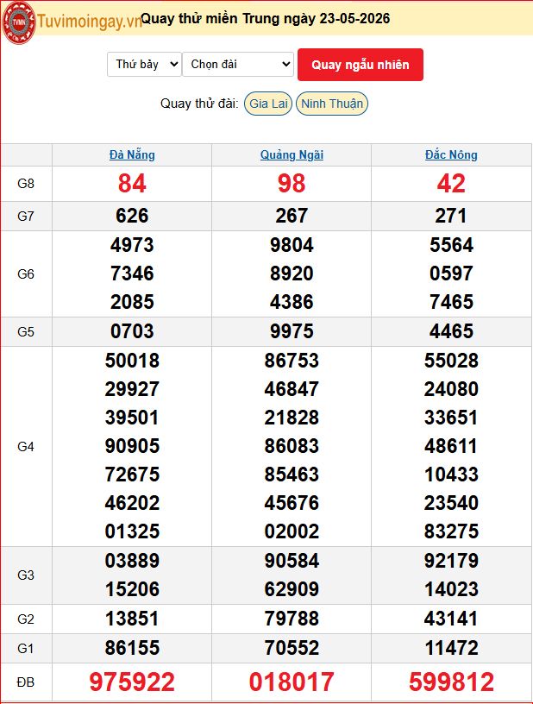This screenshot has height=704, width=533.
Task: Click the G5 row label
Action: point(26,332)
